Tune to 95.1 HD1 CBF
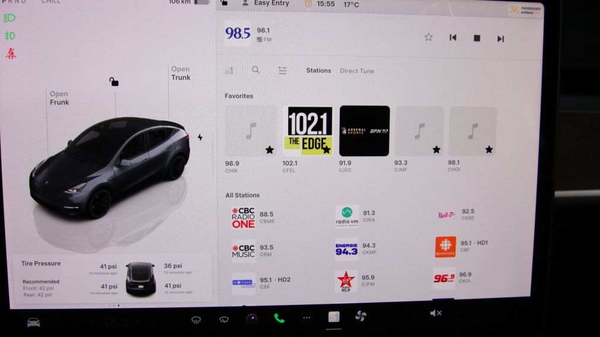The width and height of the screenshot is (600, 337). coord(462,246)
